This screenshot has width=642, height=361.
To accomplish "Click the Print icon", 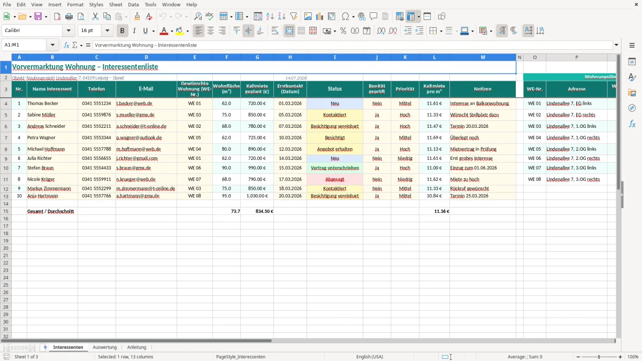I will pos(69,17).
